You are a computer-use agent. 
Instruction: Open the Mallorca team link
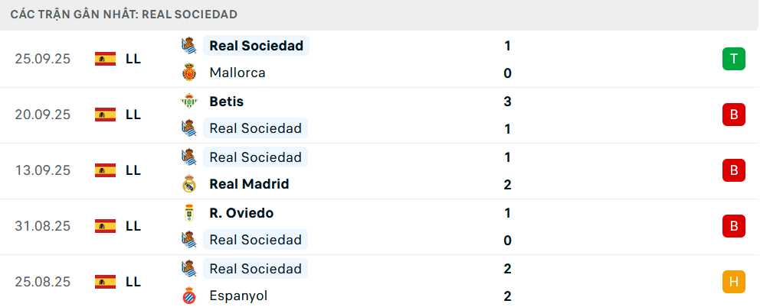pyautogui.click(x=237, y=73)
